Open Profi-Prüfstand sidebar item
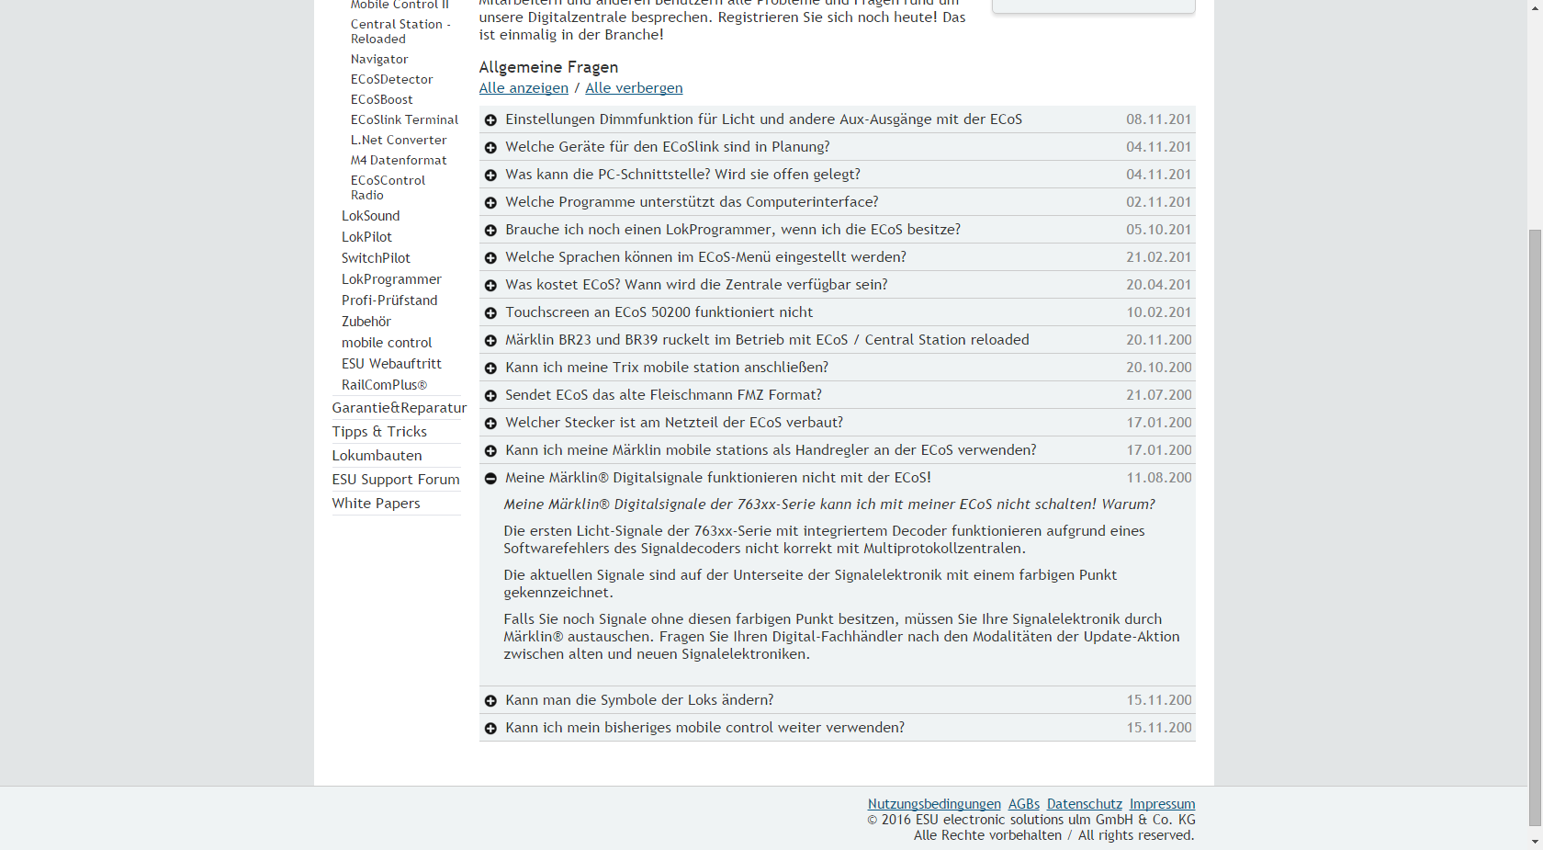 pyautogui.click(x=389, y=300)
